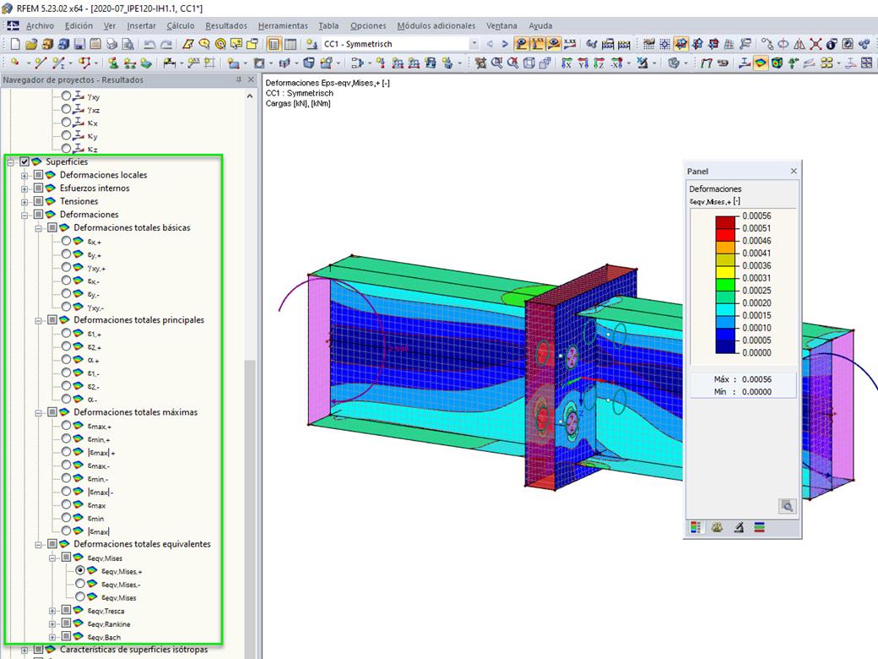Select the εx,+ radio button
The image size is (878, 659).
[x=66, y=241]
